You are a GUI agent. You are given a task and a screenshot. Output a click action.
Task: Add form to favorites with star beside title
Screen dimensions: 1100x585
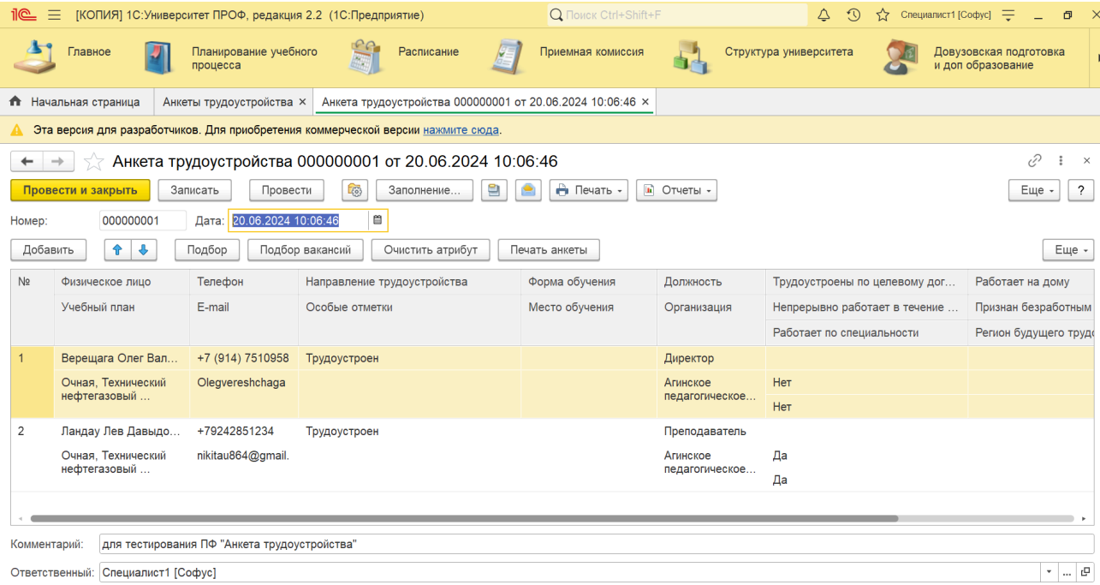pyautogui.click(x=94, y=162)
